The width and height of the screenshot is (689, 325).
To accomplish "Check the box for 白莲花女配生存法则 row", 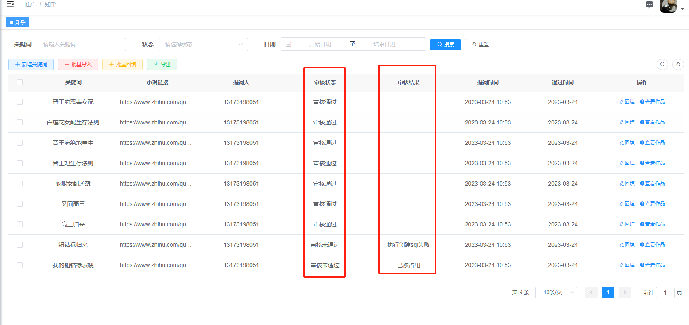I will point(20,122).
